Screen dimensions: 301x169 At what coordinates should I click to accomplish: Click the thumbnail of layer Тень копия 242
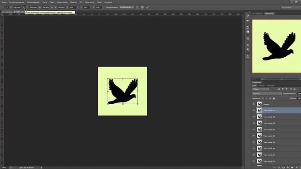pyautogui.click(x=259, y=161)
